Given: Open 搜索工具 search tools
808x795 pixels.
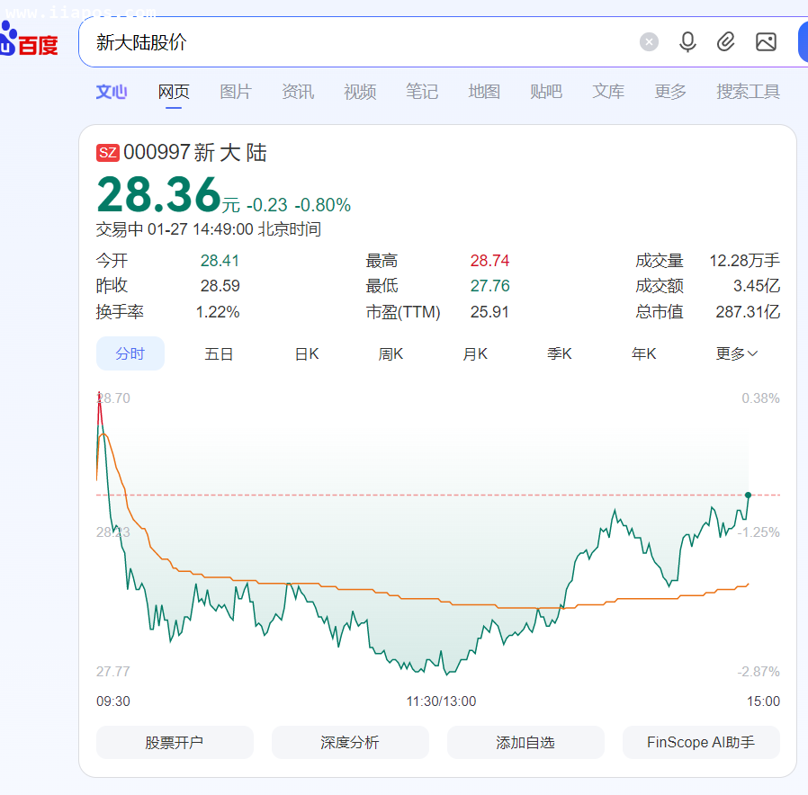Looking at the screenshot, I should pos(748,92).
